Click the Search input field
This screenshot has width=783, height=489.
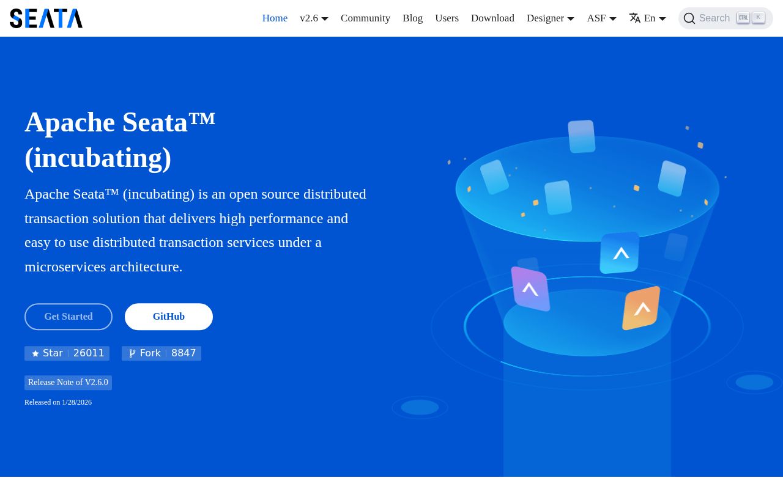click(x=725, y=18)
